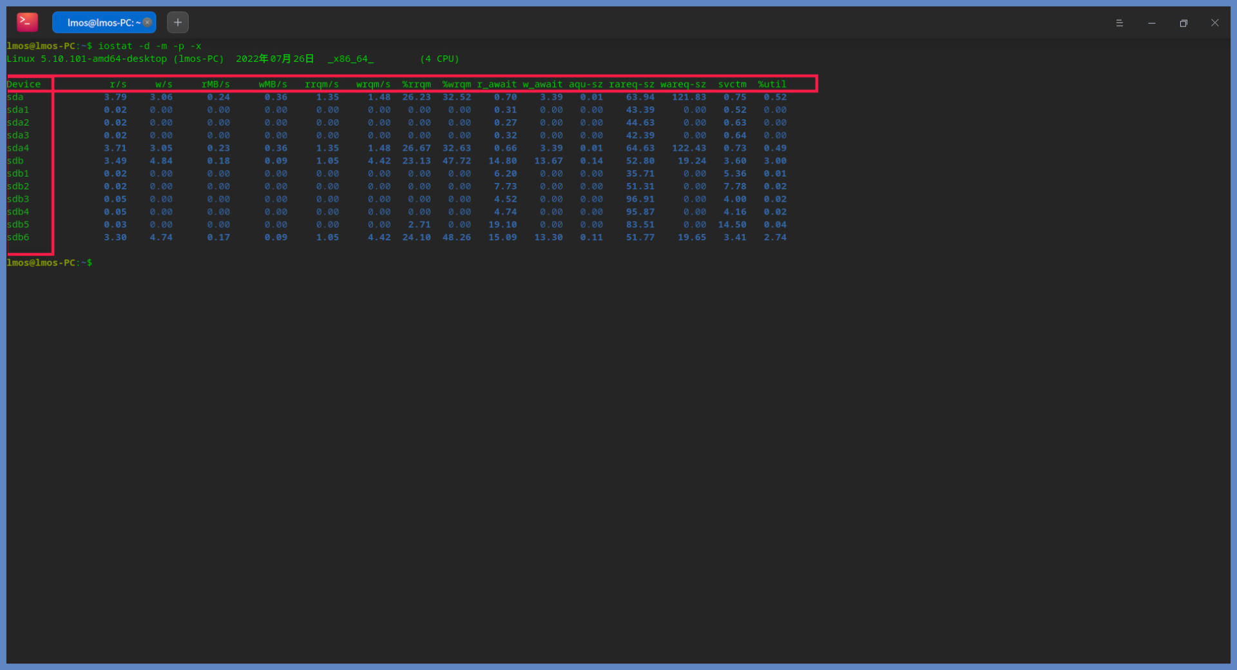
Task: Close the lmos@lmos-PC terminal tab
Action: tap(148, 23)
